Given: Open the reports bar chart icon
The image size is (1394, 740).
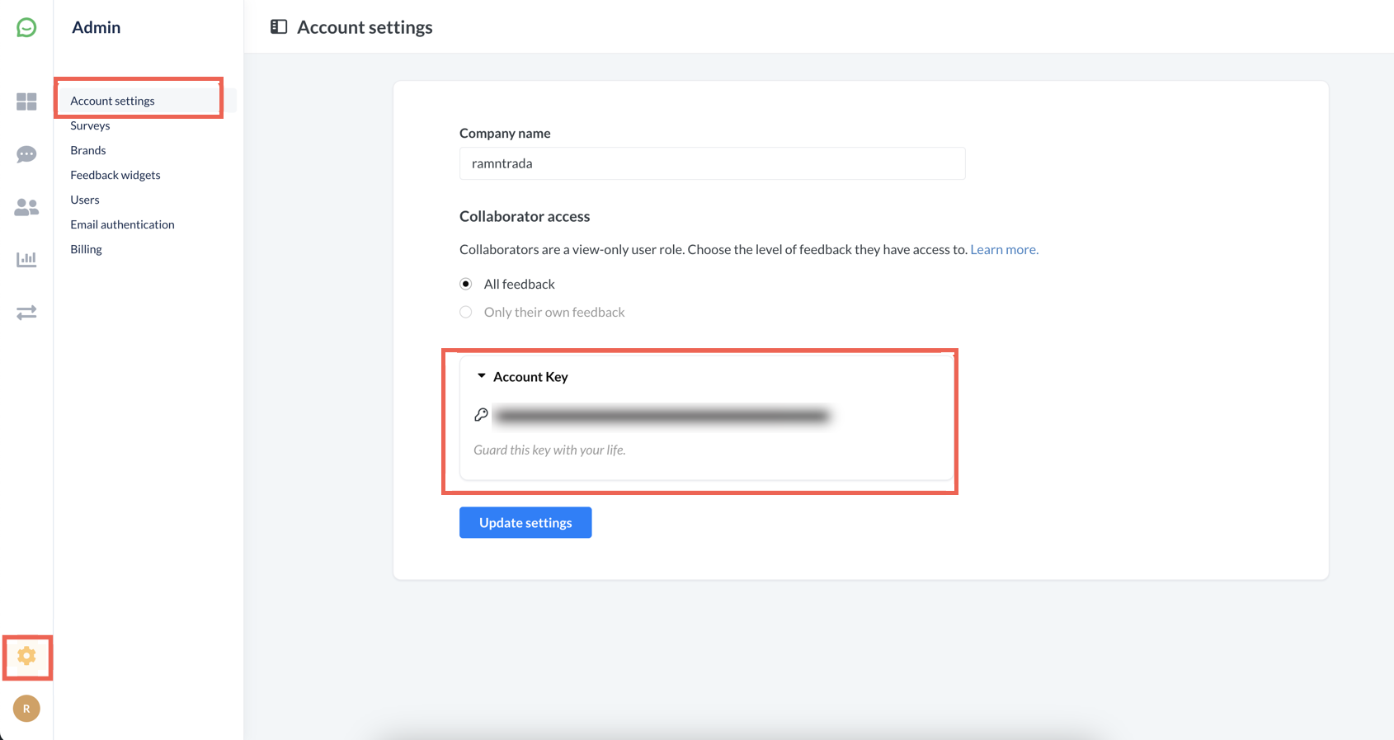Looking at the screenshot, I should [26, 260].
